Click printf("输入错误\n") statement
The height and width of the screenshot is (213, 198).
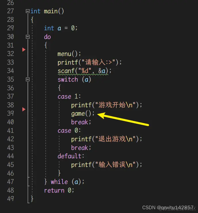coord(106,165)
